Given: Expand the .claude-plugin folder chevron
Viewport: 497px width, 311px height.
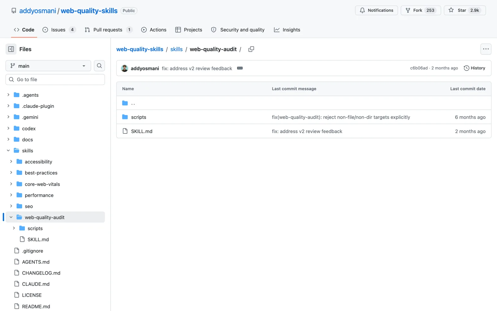Looking at the screenshot, I should coord(8,106).
